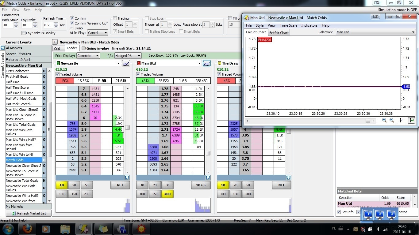Select Half Time/Full Time market
The width and height of the screenshot is (419, 235).
coord(24,93)
